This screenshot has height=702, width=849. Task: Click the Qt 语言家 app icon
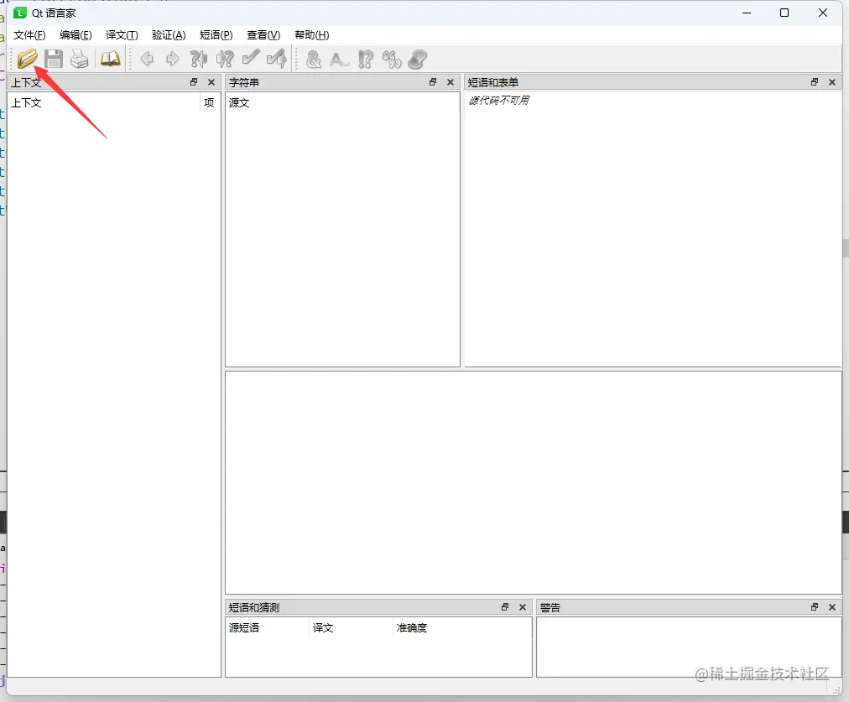click(19, 13)
